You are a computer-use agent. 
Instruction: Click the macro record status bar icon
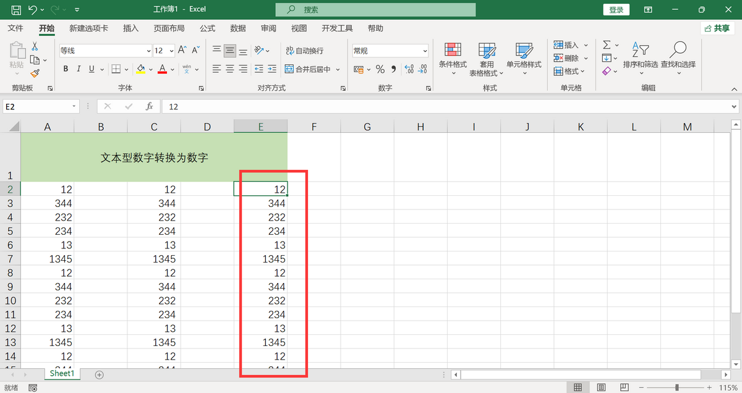coord(33,387)
